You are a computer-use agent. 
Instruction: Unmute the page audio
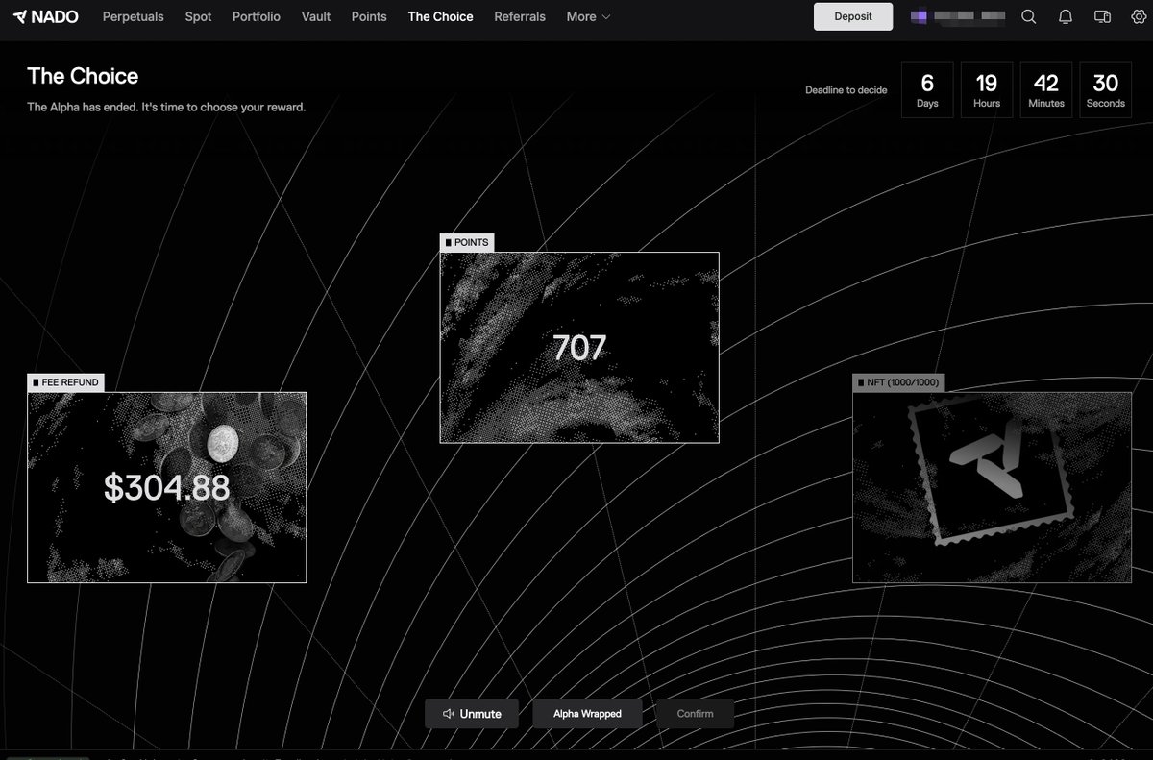tap(472, 714)
